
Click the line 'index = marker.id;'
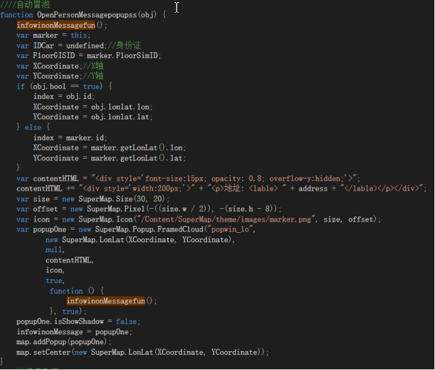[70, 138]
